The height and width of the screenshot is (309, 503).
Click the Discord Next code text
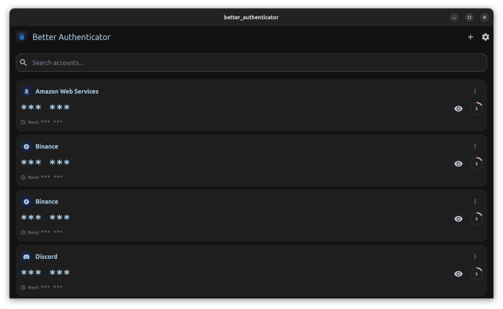(x=45, y=288)
